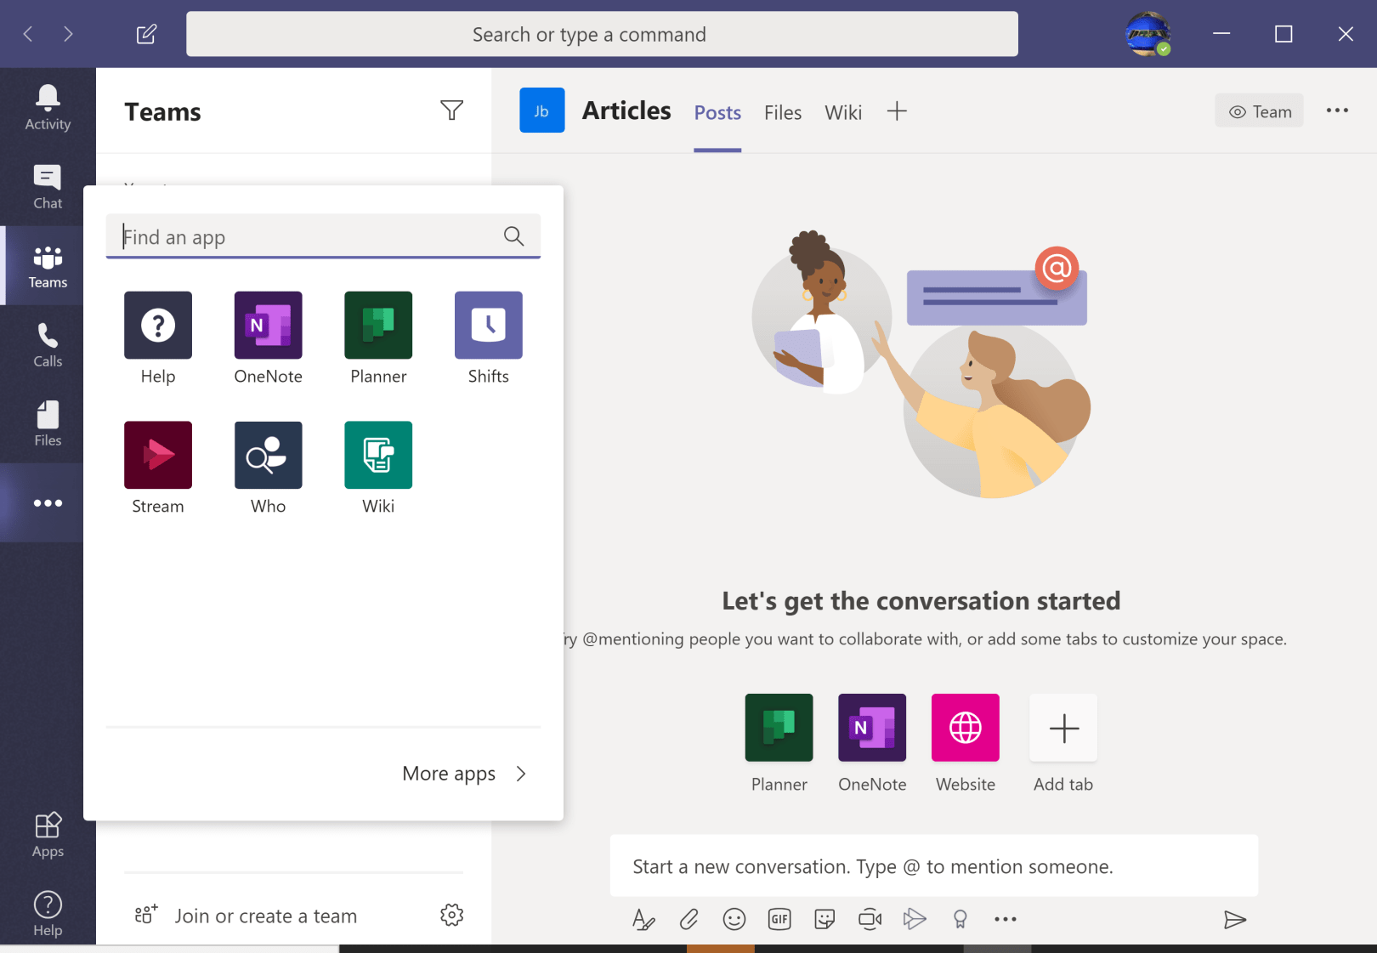Open the GIF picker
This screenshot has height=953, width=1377.
(x=779, y=919)
